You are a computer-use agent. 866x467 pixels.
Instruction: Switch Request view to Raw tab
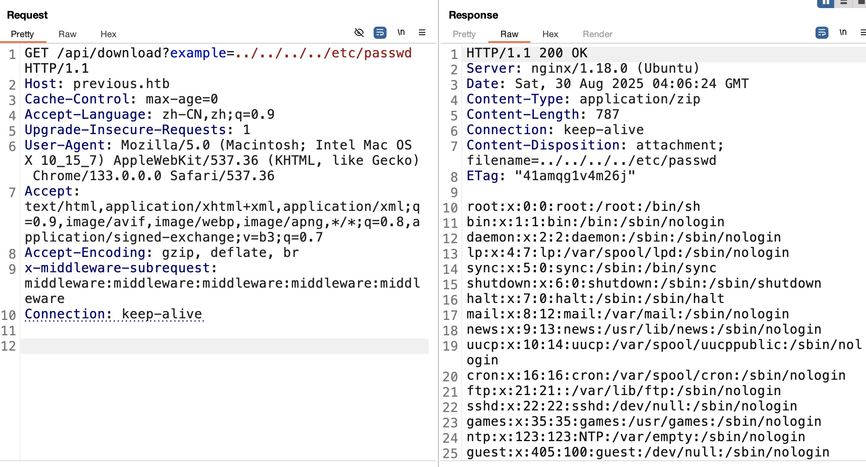coord(67,34)
